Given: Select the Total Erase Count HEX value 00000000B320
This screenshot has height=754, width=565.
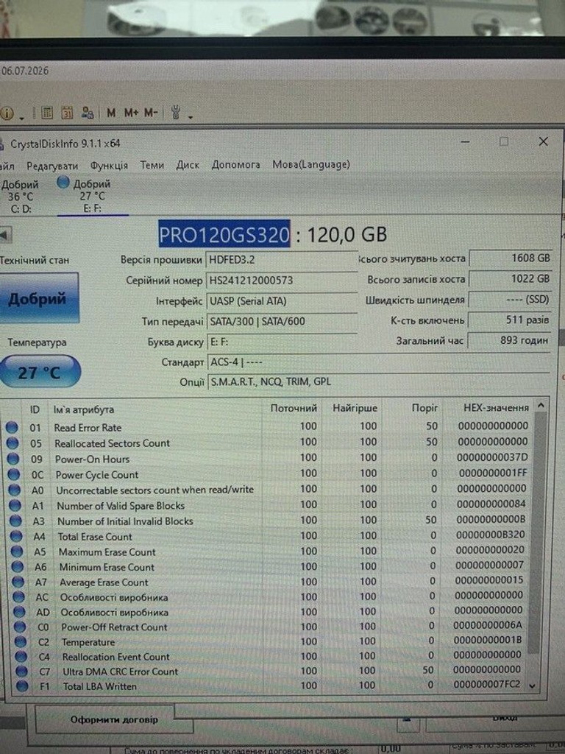Looking at the screenshot, I should tap(491, 535).
